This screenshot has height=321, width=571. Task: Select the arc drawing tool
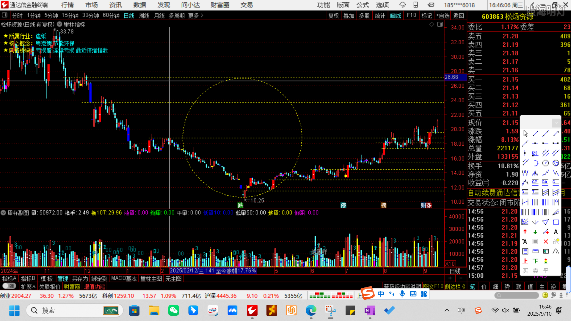pyautogui.click(x=535, y=163)
